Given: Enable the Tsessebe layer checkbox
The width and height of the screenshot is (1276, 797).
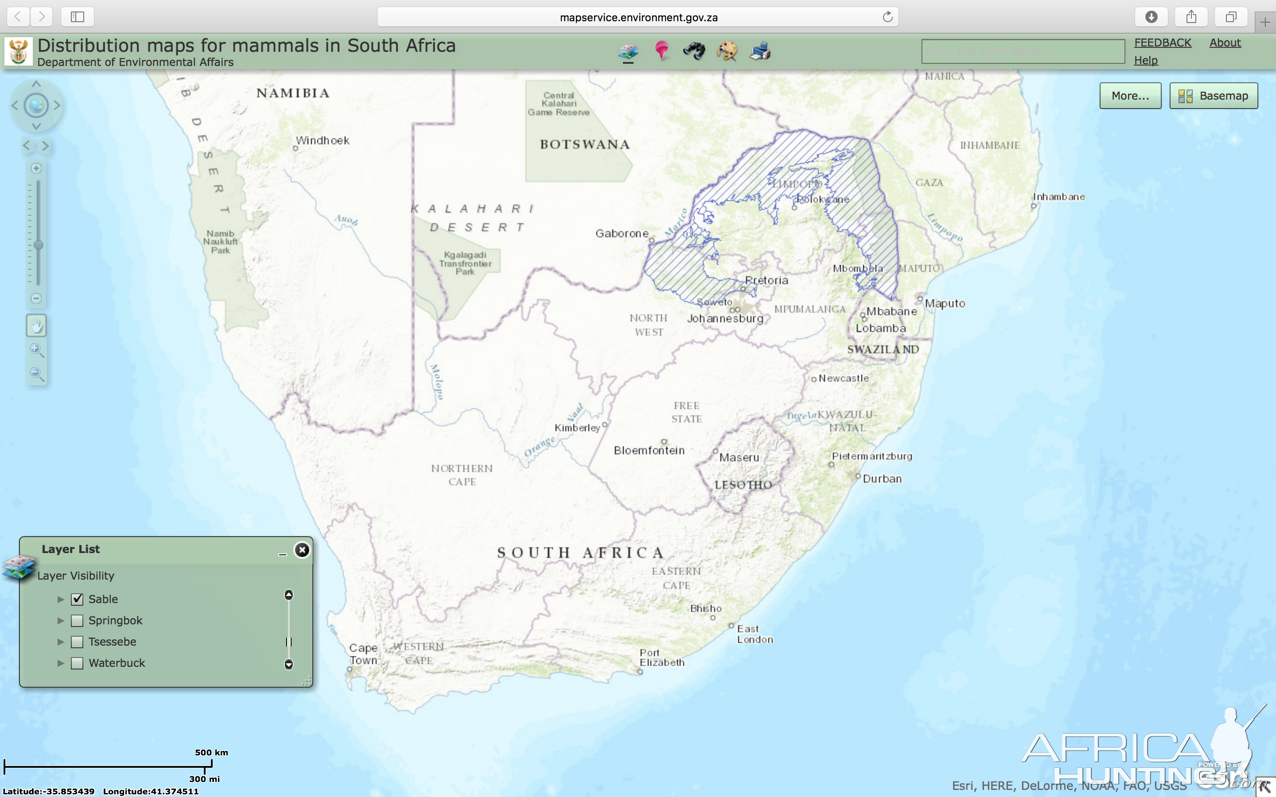Looking at the screenshot, I should tap(77, 642).
